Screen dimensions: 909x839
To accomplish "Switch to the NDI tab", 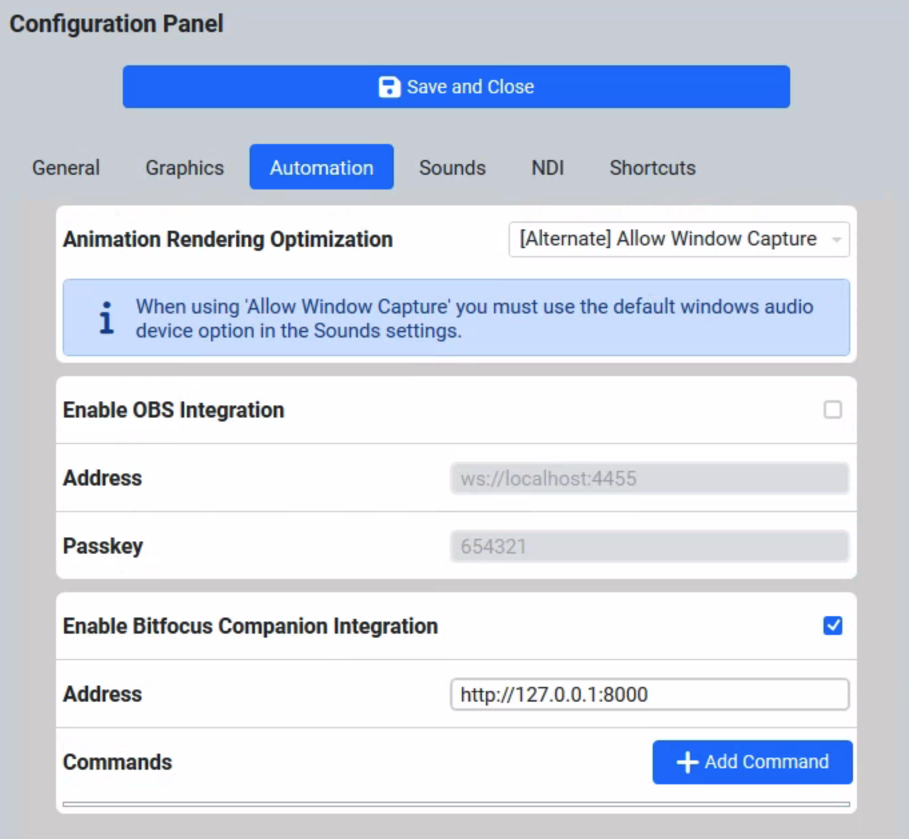I will point(548,167).
